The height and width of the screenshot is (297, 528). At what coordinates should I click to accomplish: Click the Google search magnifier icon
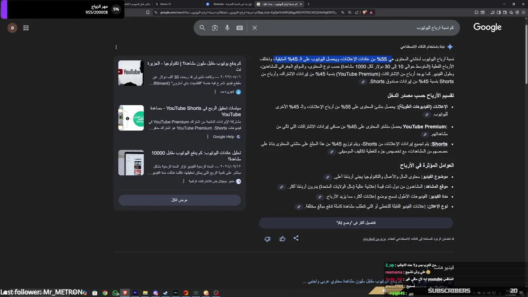(x=202, y=28)
